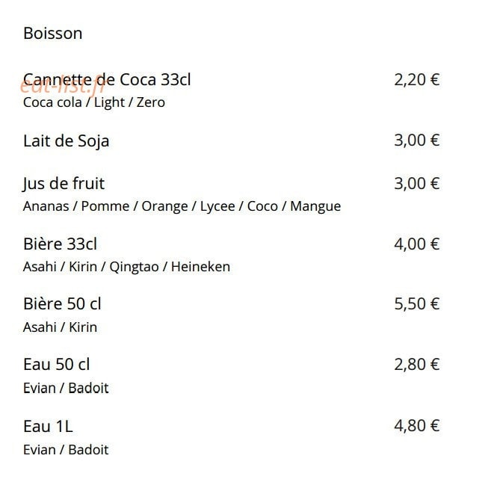Viewport: 488px width, 491px height.
Task: Click the Coca cola / Light / Zero description
Action: tap(94, 102)
